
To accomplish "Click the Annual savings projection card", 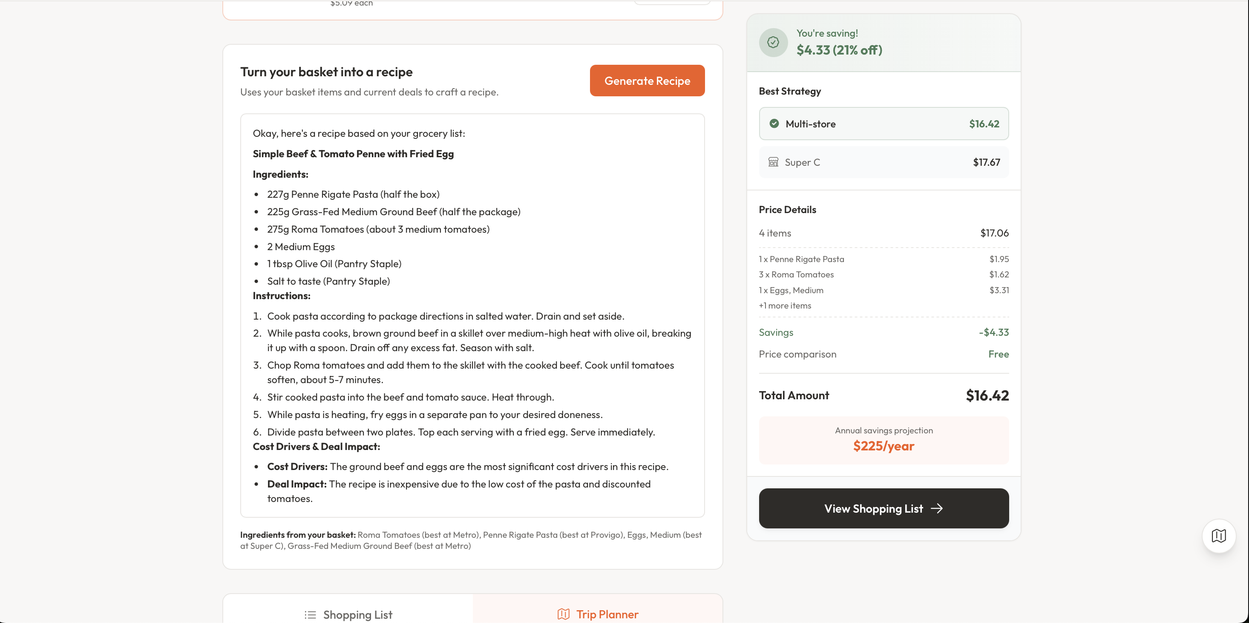I will (884, 440).
